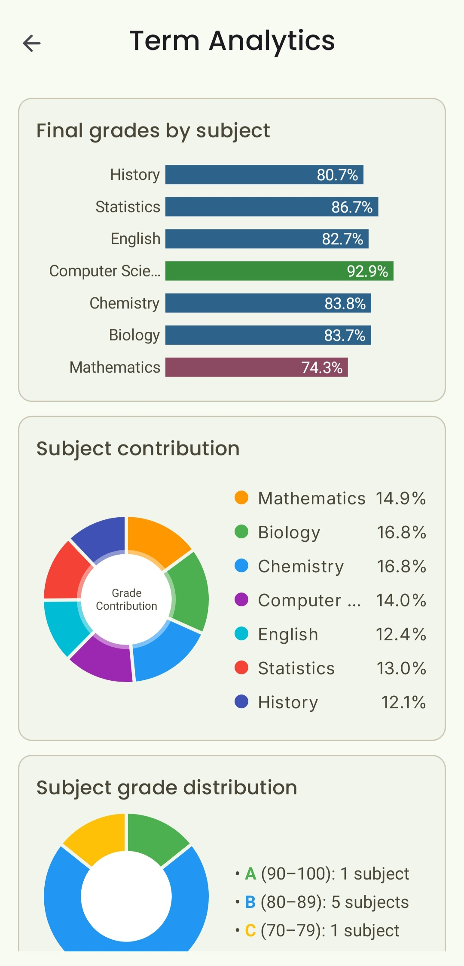This screenshot has height=966, width=464.
Task: Tap the English 82.7% bar
Action: click(x=267, y=239)
